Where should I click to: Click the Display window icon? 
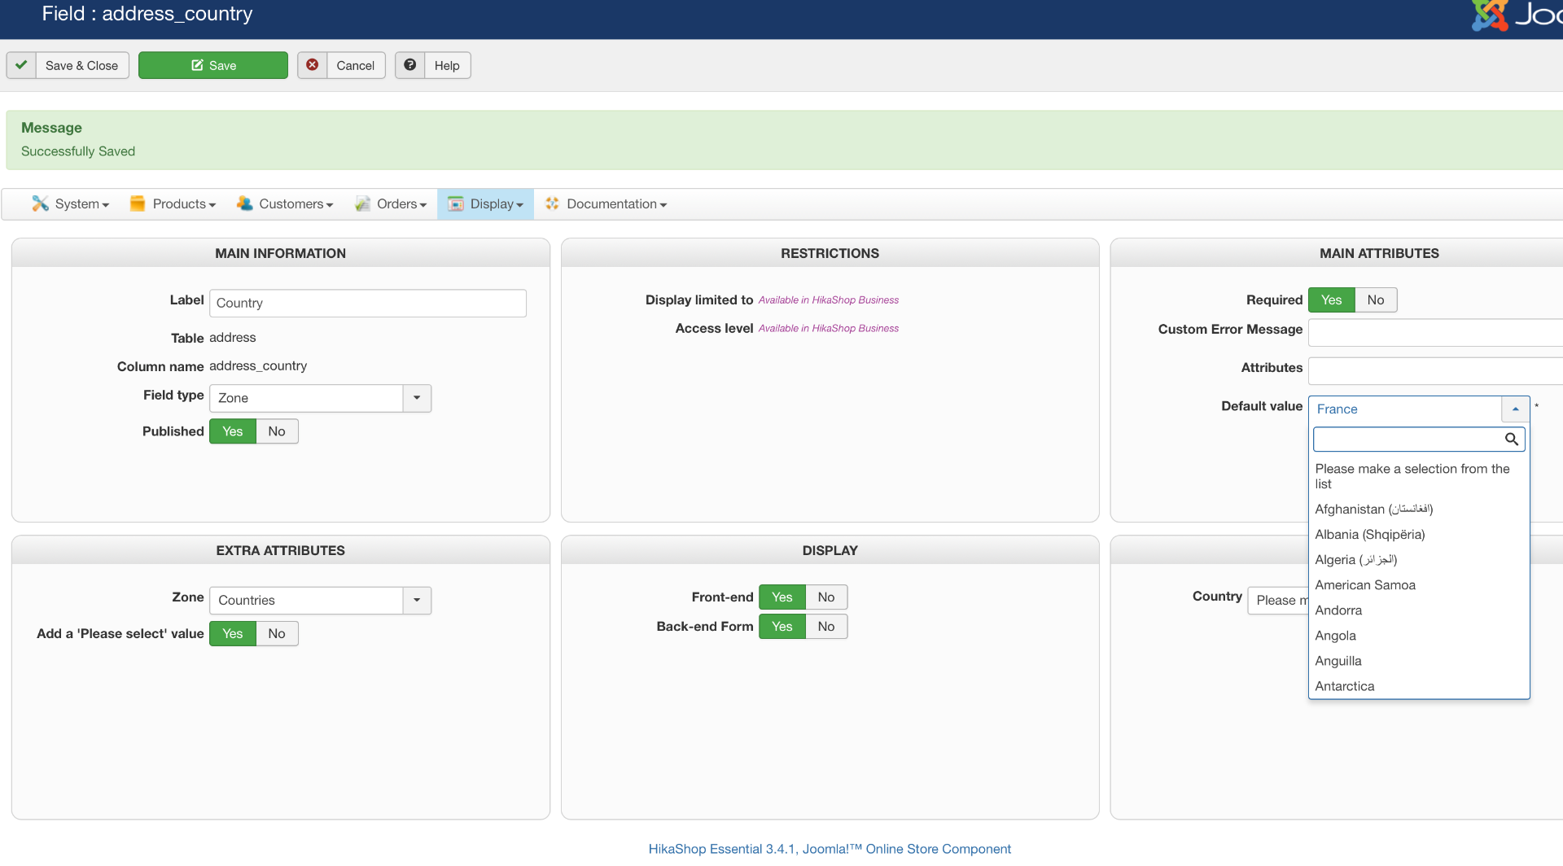tap(456, 203)
